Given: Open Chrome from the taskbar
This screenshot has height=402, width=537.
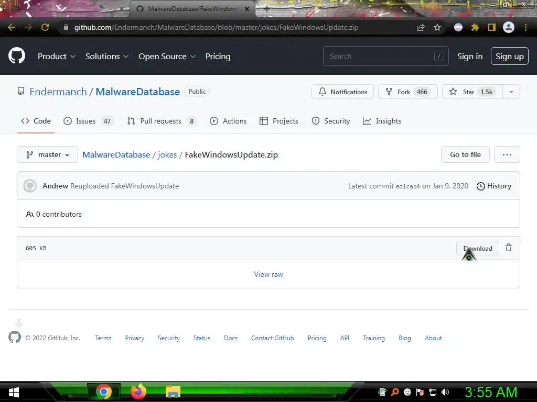Looking at the screenshot, I should tap(104, 392).
